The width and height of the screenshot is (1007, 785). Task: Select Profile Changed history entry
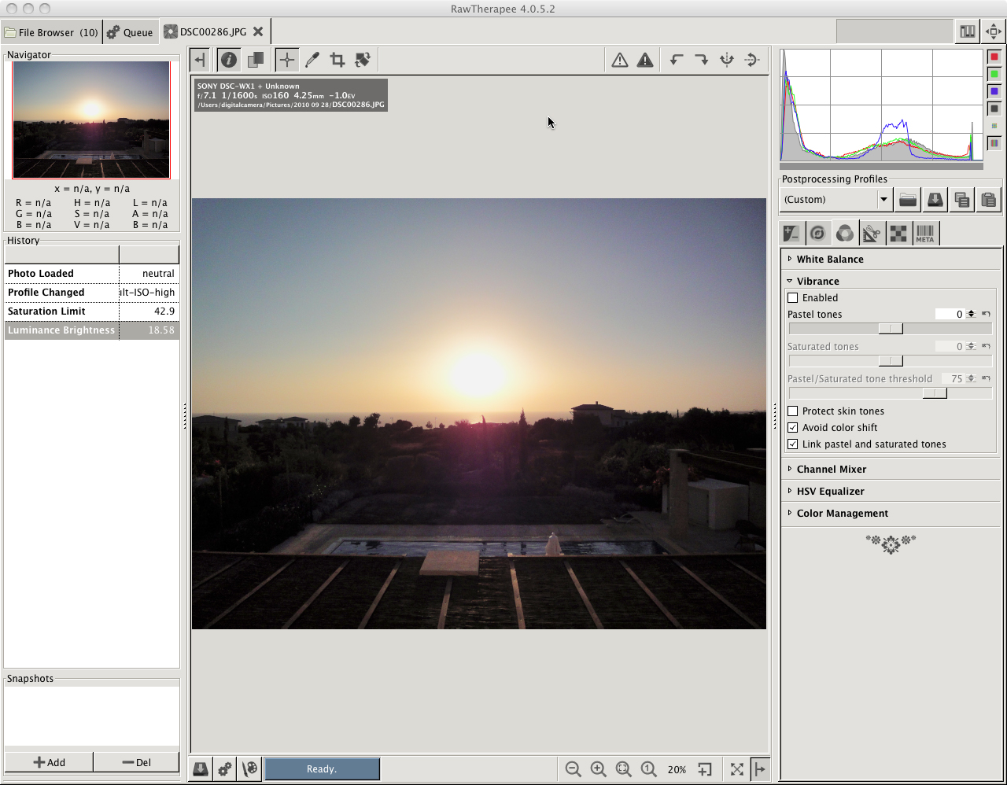[92, 293]
